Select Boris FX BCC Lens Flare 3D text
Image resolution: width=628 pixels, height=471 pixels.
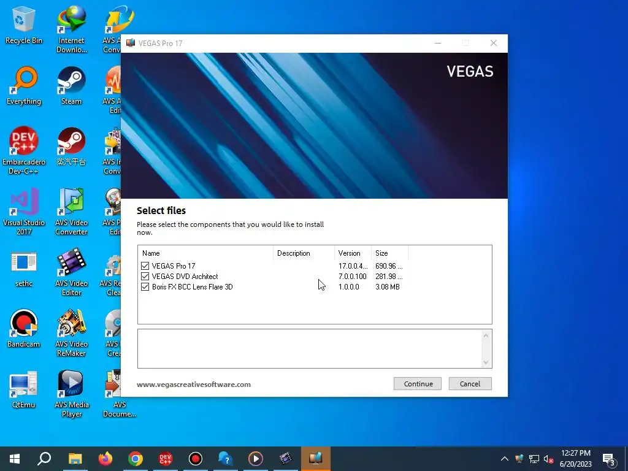(192, 287)
